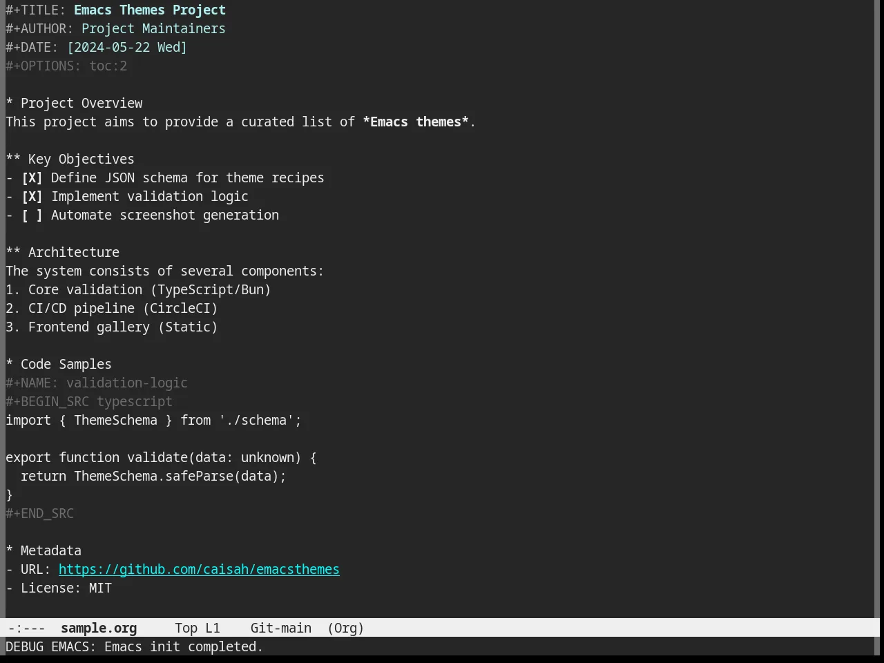This screenshot has height=663, width=884.
Task: Click 'return ThemeSchema.safeParse(data);' line
Action: pyautogui.click(x=153, y=477)
